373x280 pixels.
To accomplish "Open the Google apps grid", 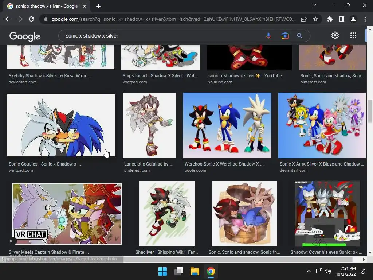I will coord(353,35).
